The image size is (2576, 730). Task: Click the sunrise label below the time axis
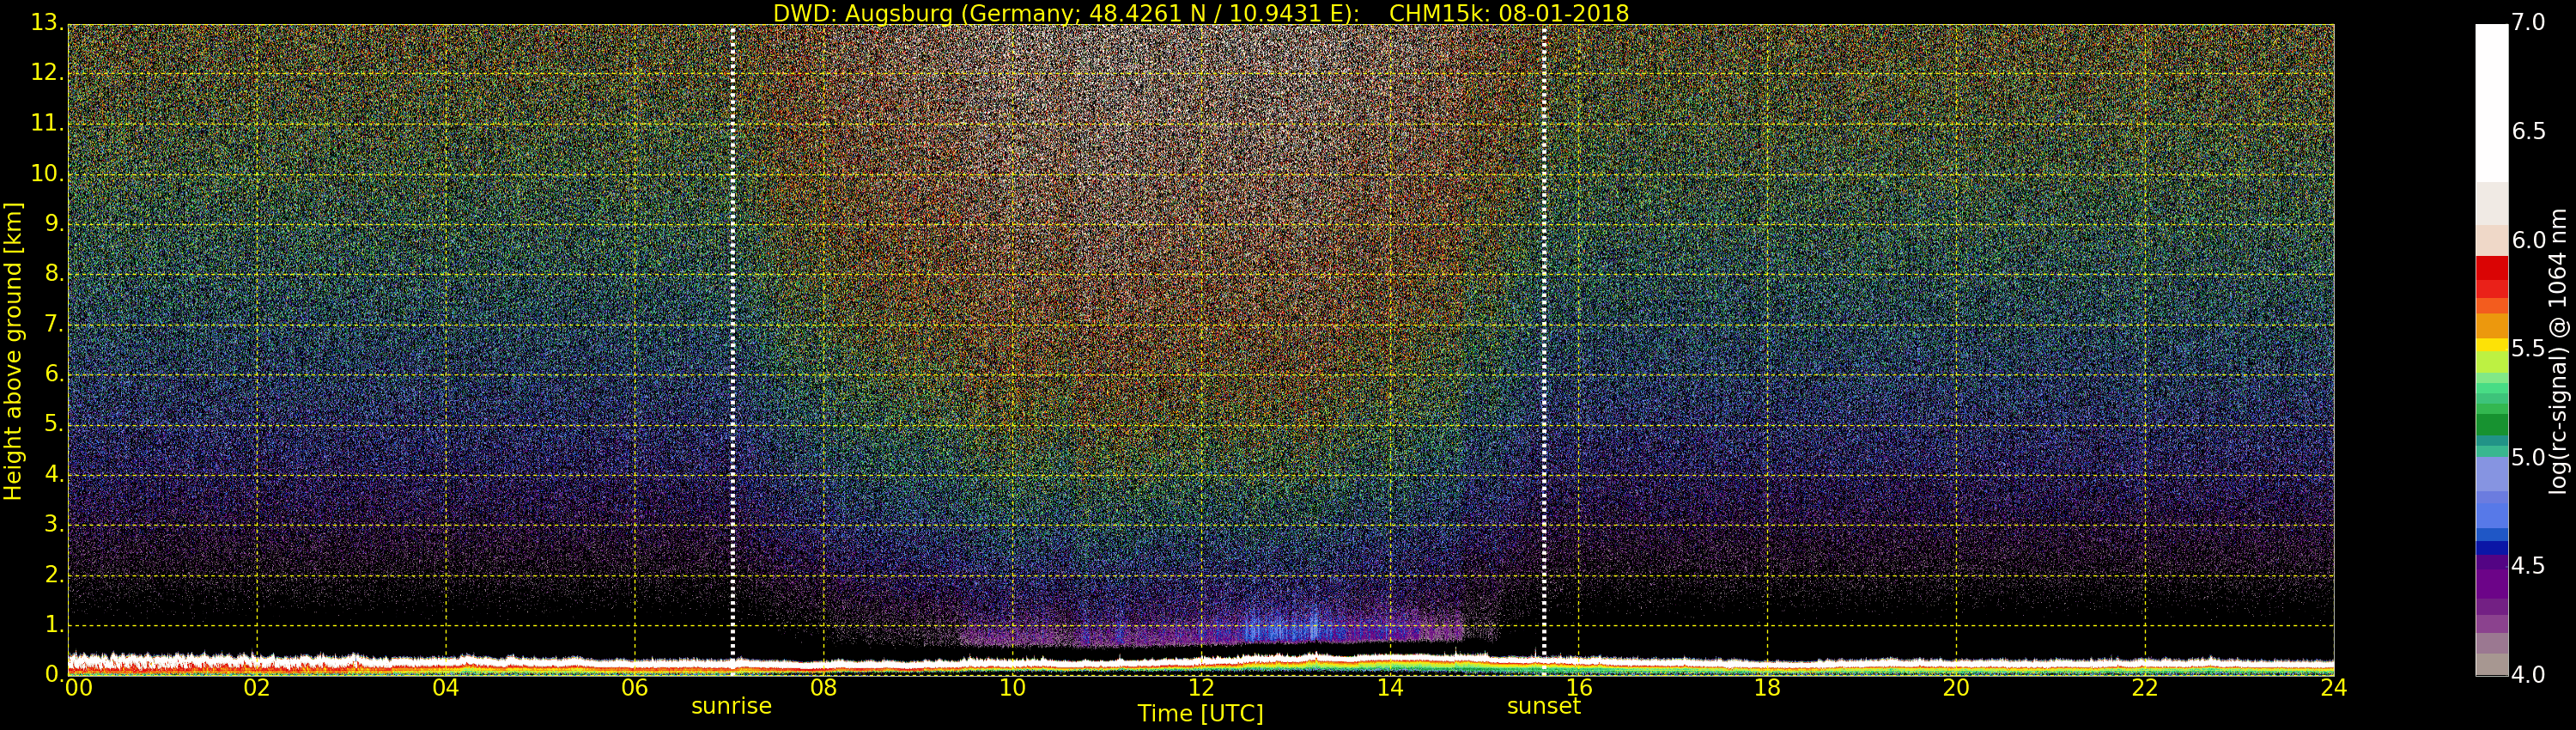tap(731, 706)
